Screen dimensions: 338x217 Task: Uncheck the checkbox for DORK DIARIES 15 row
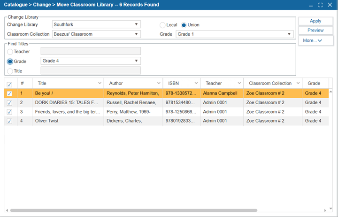point(9,103)
